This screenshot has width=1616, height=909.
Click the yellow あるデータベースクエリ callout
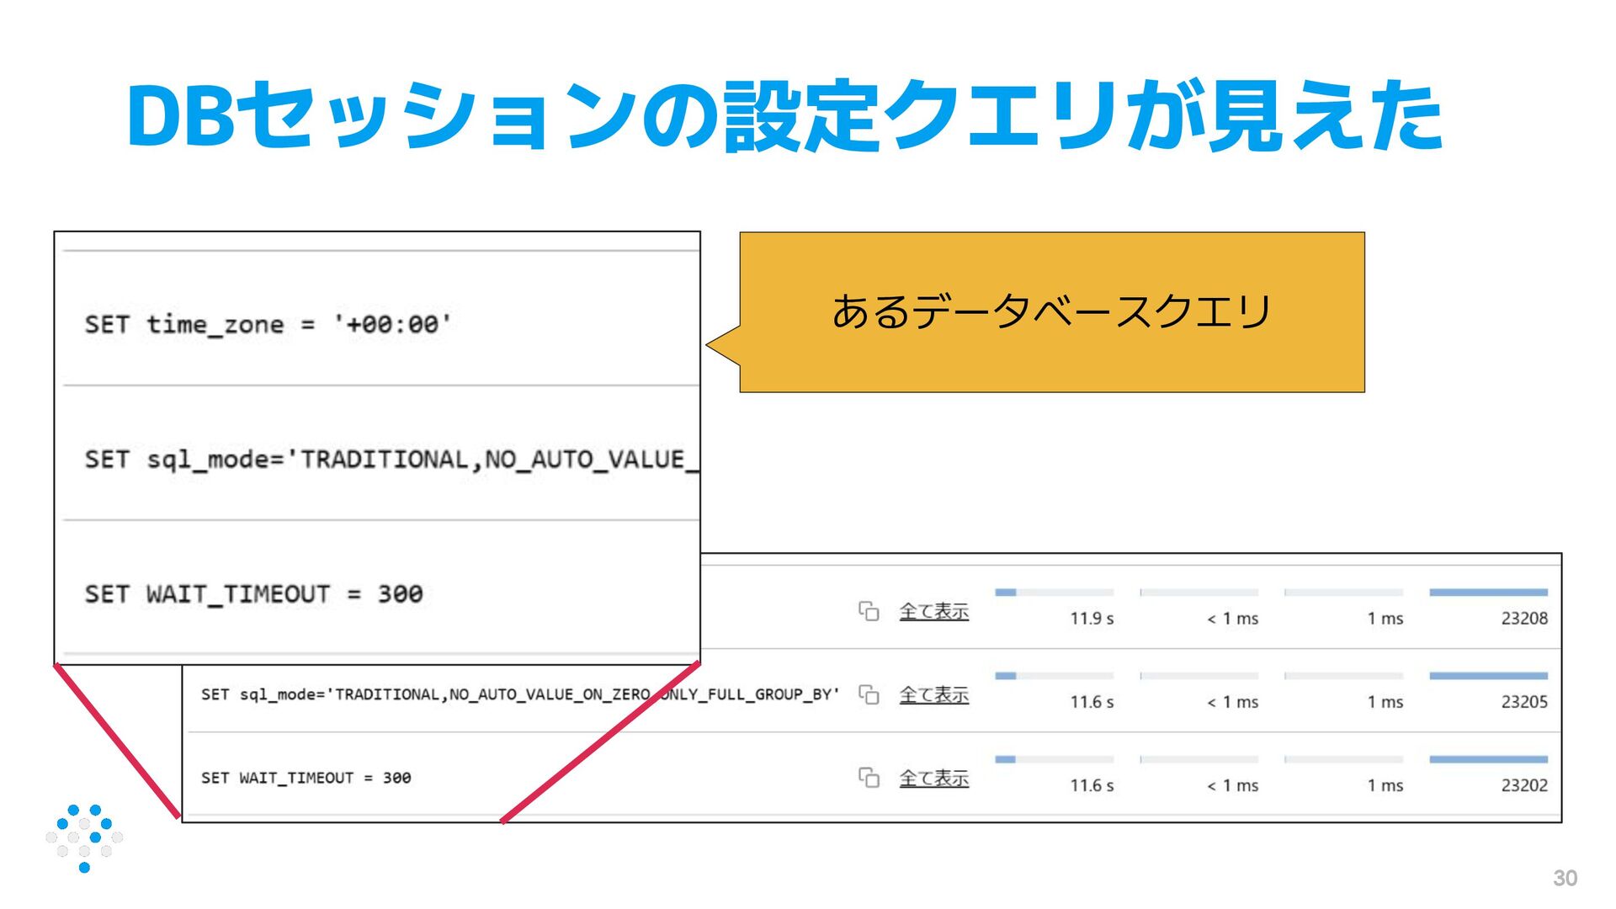pyautogui.click(x=1051, y=312)
